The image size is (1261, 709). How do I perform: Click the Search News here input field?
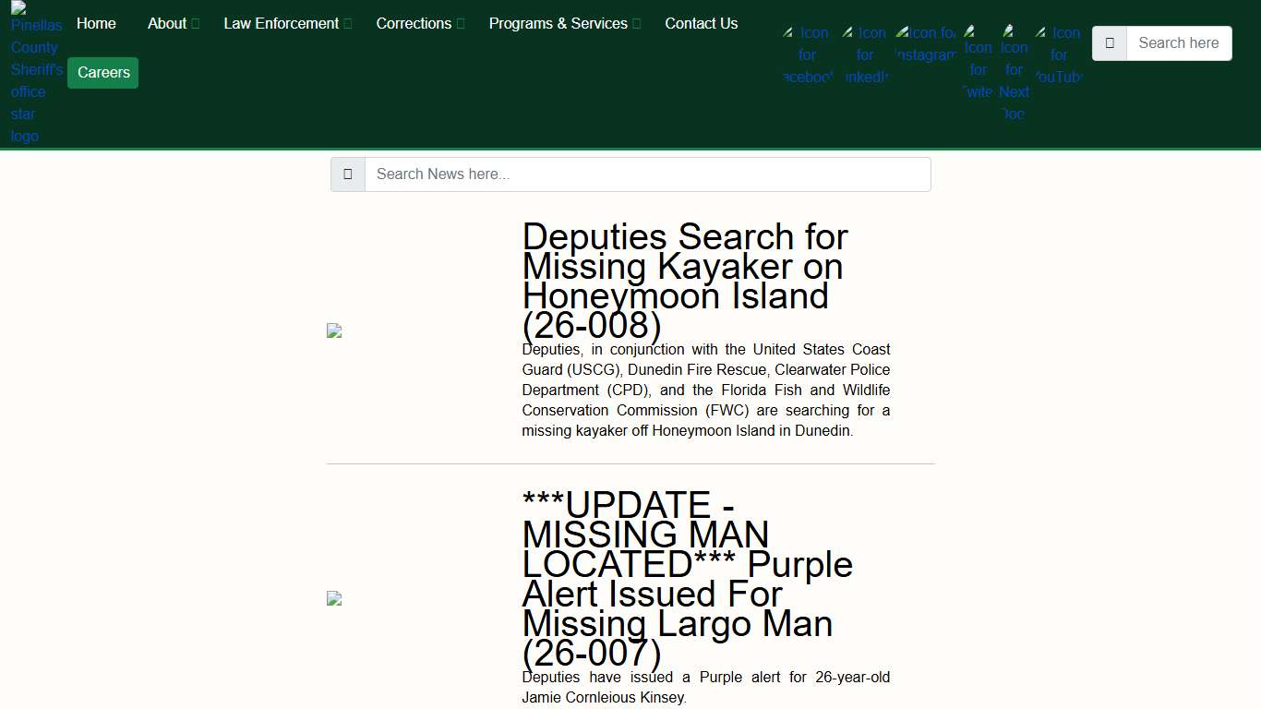coord(647,174)
